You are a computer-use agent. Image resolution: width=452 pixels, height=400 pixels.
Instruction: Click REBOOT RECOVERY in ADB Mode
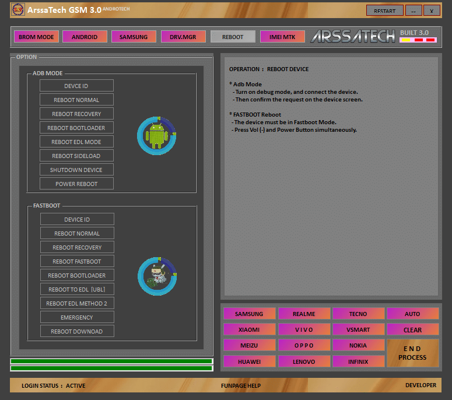[x=76, y=114]
